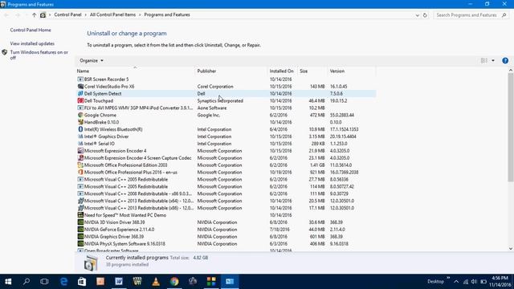
Task: Click the Refresh icon in address bar
Action: point(425,15)
